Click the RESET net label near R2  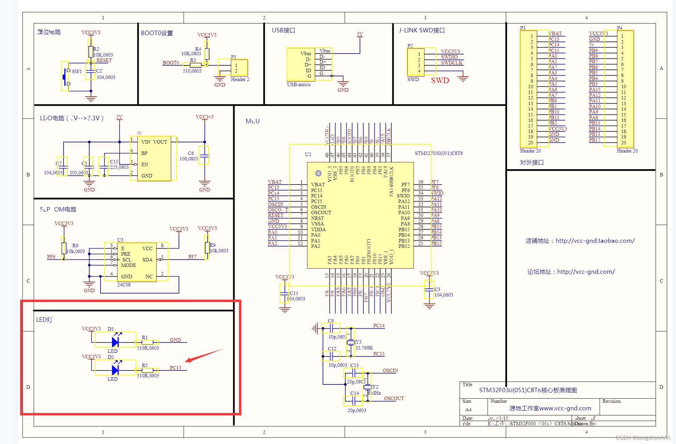point(104,60)
